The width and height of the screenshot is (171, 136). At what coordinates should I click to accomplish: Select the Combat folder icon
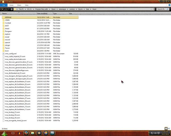tap(3, 23)
